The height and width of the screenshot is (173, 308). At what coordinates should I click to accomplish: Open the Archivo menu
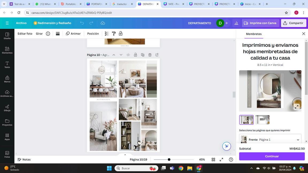pos(21,23)
